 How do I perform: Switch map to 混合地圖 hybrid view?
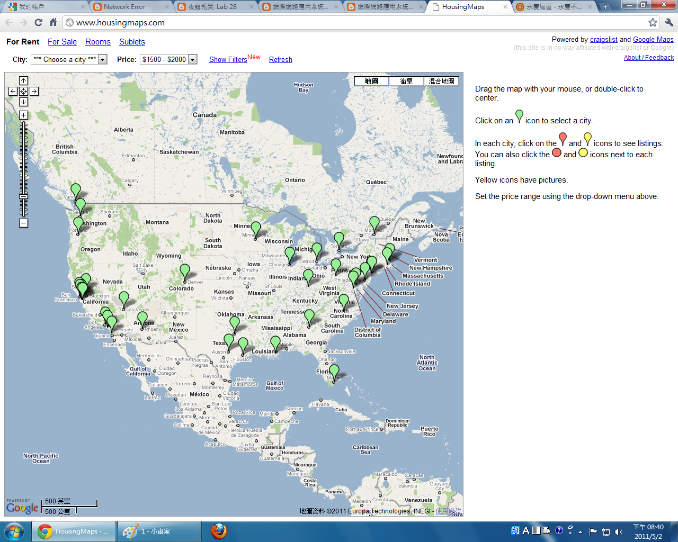point(441,81)
